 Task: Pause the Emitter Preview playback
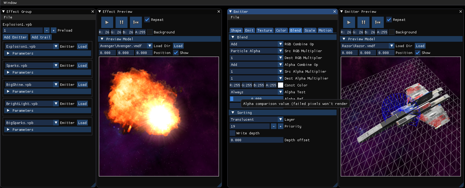click(x=363, y=22)
